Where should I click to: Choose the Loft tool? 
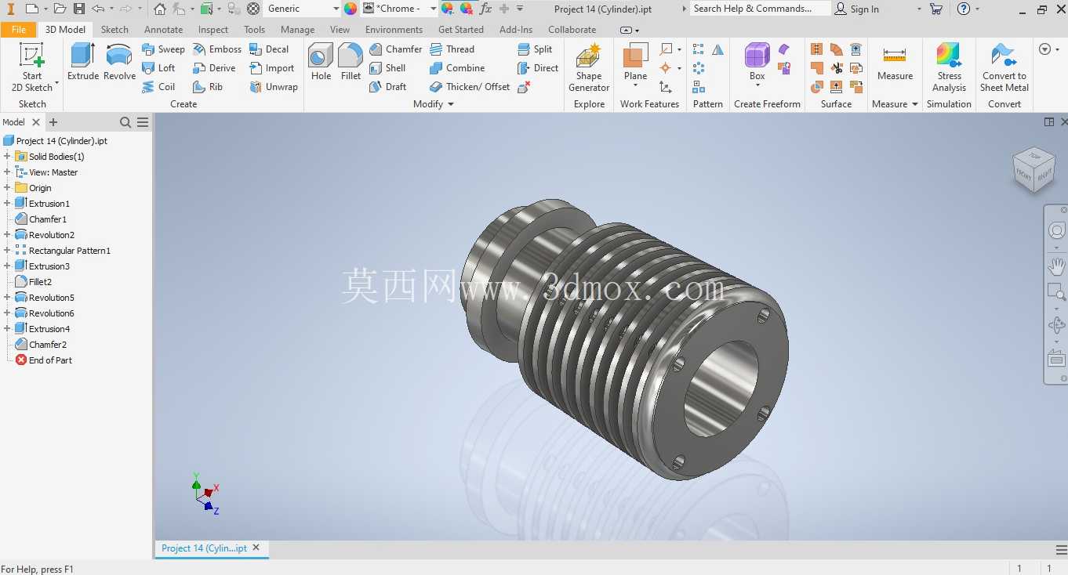(159, 68)
